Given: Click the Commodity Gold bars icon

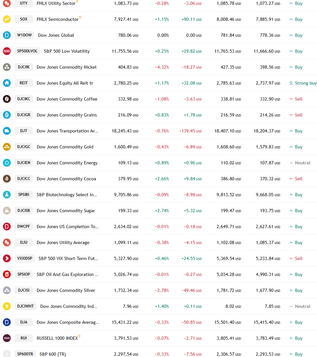Looking at the screenshot, I should [7, 147].
